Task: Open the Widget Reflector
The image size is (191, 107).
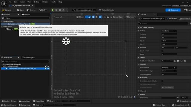Action: 107,10
